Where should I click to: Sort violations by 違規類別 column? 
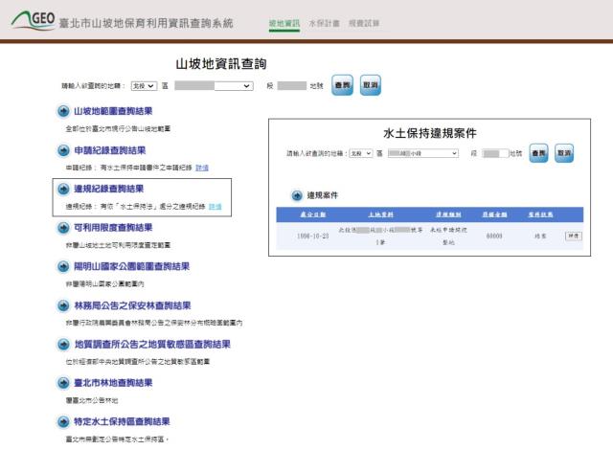point(448,214)
